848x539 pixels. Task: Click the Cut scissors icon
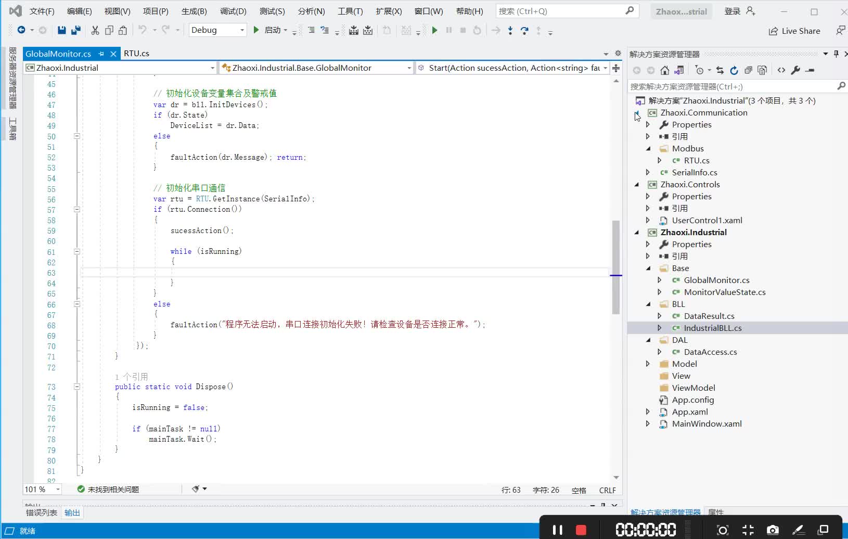click(95, 30)
